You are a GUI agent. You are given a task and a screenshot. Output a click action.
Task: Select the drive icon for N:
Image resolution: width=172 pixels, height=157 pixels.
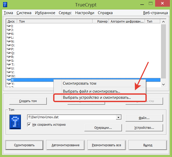coord(9,41)
